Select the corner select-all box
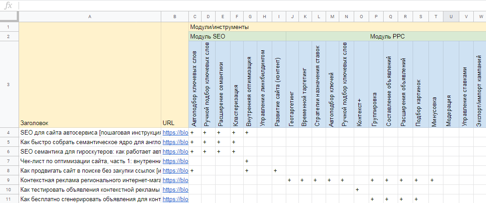 10,16
